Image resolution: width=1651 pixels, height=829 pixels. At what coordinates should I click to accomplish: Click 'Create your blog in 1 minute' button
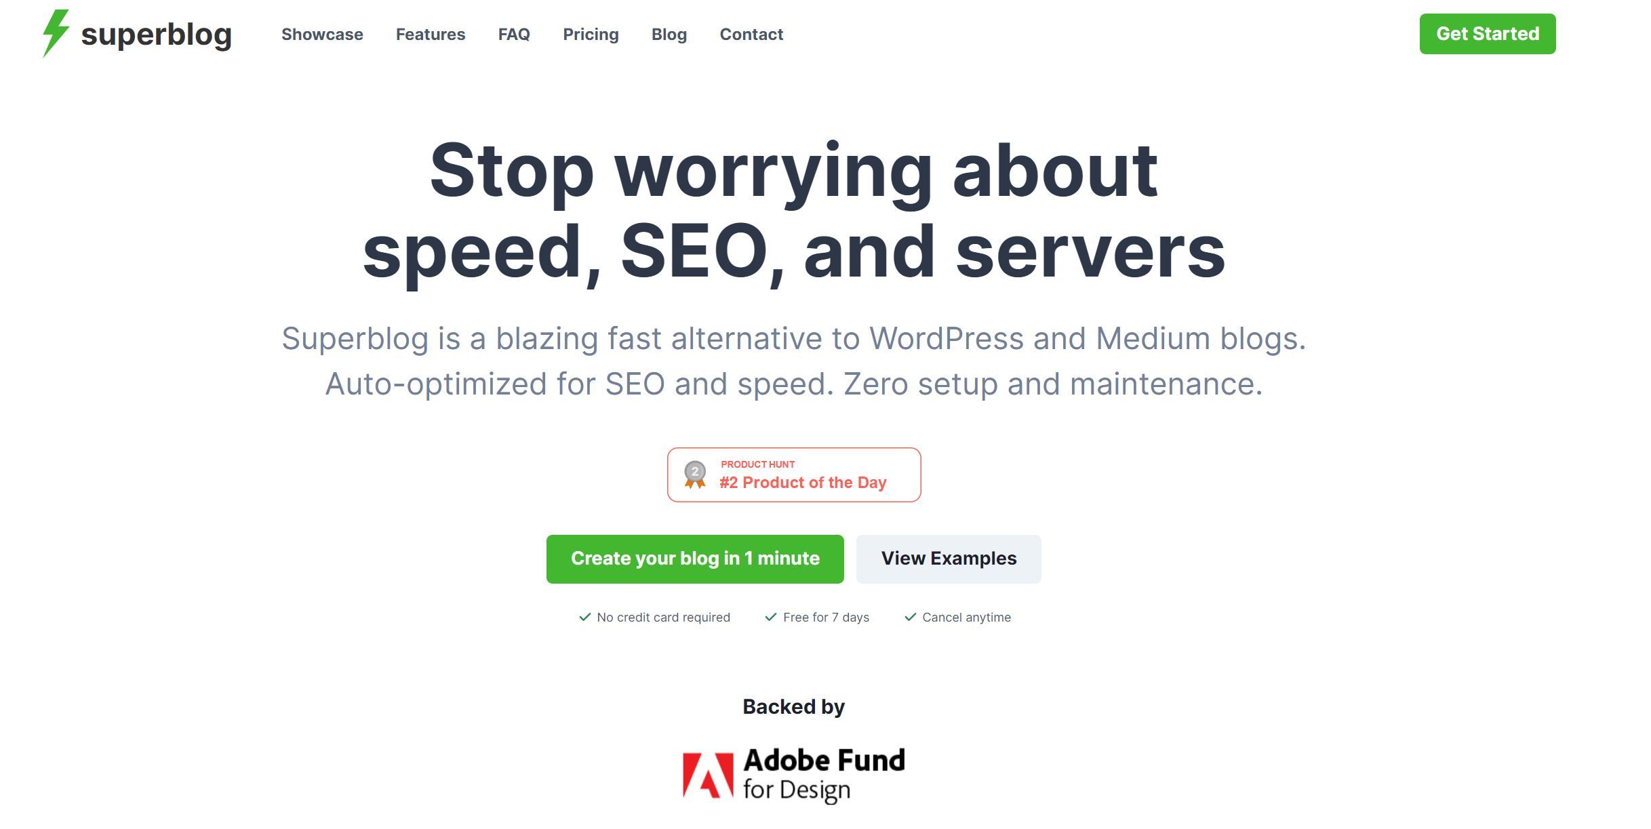tap(694, 557)
